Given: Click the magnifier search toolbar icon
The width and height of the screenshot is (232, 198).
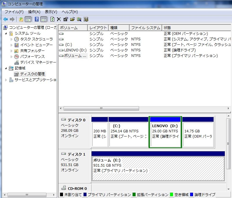Looking at the screenshot, I should (79, 19).
